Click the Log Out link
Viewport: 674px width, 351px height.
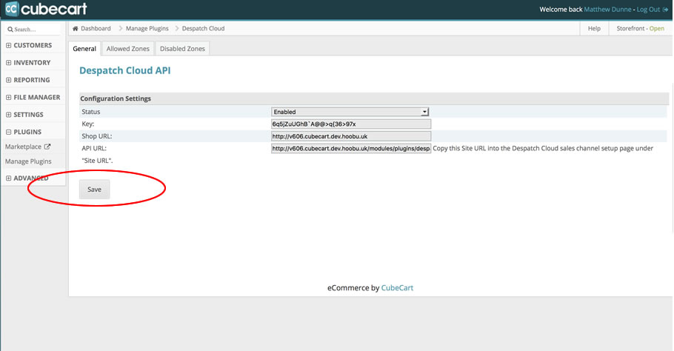pyautogui.click(x=648, y=10)
